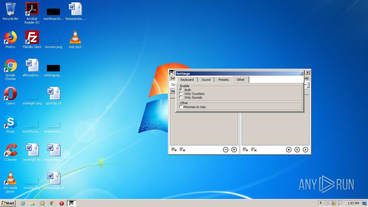The height and width of the screenshot is (207, 368).
Task: Select FileZilla Client desktop icon
Action: pyautogui.click(x=32, y=40)
